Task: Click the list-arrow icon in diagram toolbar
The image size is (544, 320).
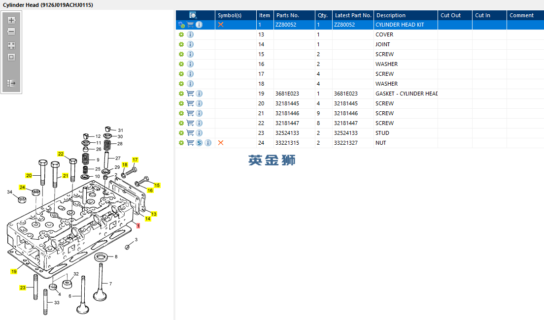Action: 11,84
